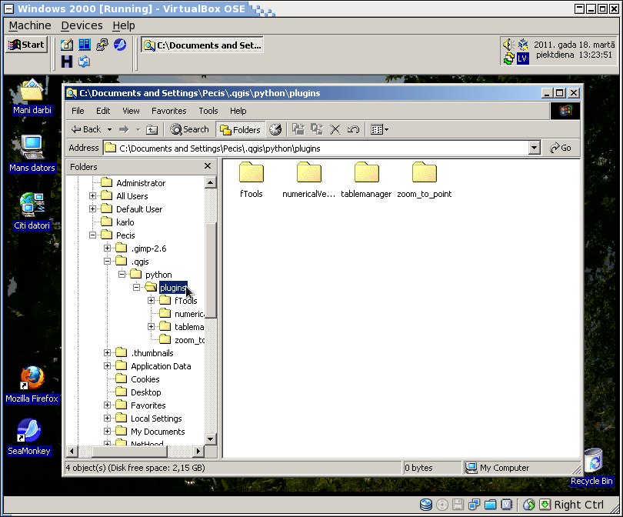
Task: Open the Start menu
Action: point(27,45)
